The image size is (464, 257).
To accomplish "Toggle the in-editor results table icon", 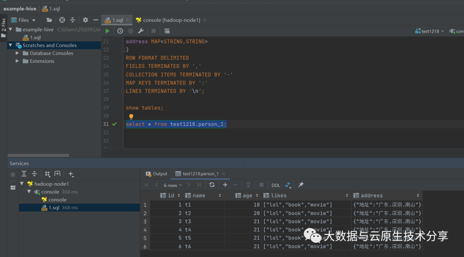I will [x=167, y=31].
